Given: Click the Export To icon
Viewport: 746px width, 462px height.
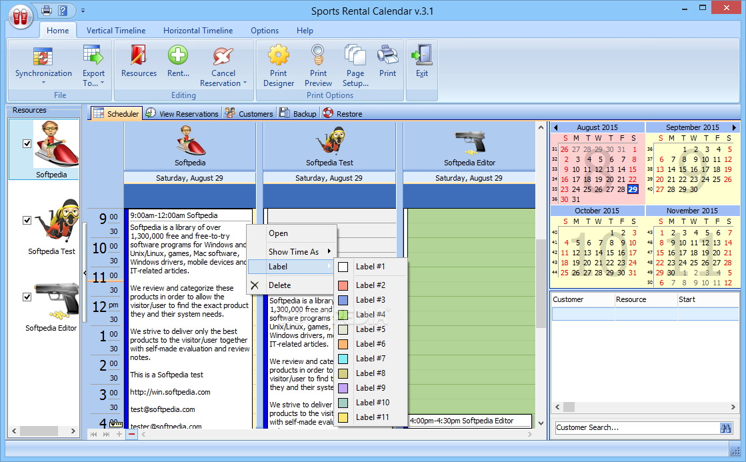Looking at the screenshot, I should coord(93,55).
